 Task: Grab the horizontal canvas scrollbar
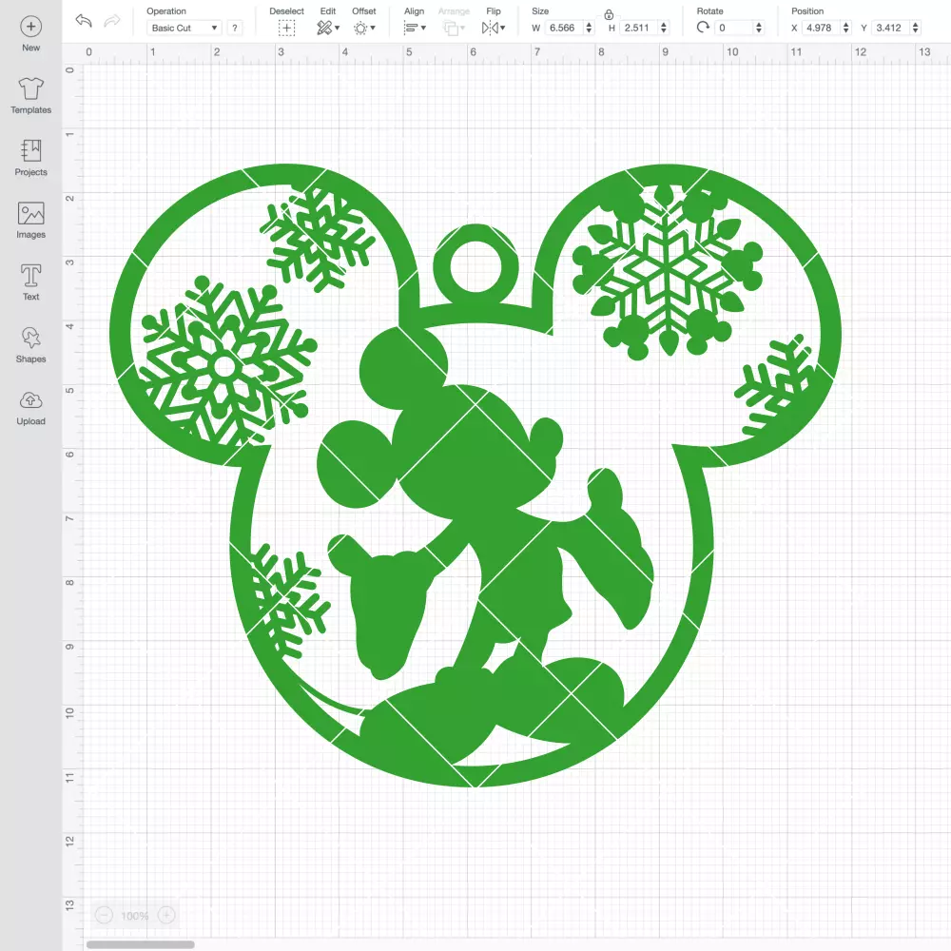point(140,944)
